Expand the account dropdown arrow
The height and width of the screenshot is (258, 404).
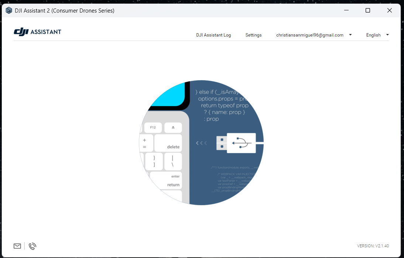(x=350, y=35)
